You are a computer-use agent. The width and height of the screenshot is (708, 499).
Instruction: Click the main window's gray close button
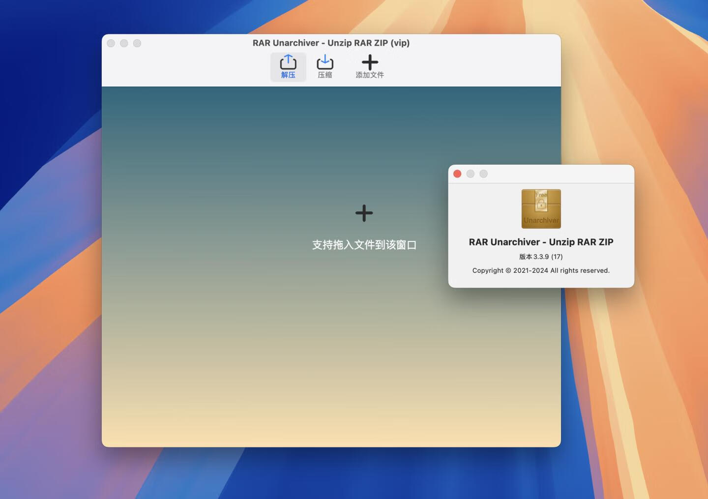tap(111, 43)
